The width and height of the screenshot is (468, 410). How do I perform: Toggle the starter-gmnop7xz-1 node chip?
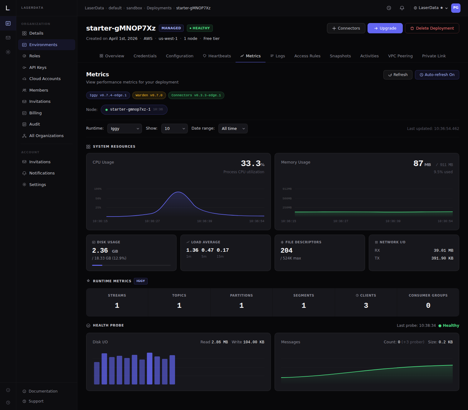pyautogui.click(x=134, y=109)
